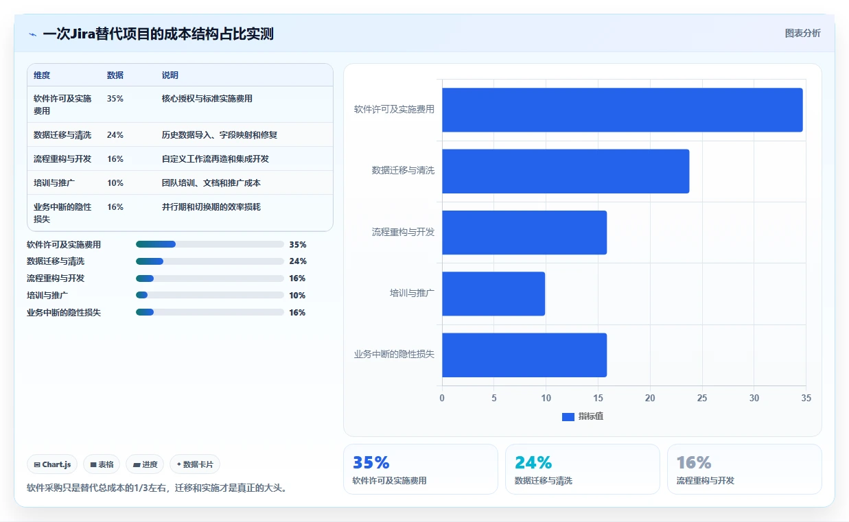Click the description 自定义工作流再造和集成开发
Viewport: 849px width, 522px height.
coord(216,159)
